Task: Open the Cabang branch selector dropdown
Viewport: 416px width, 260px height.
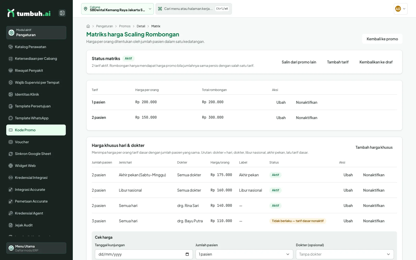Action: [118, 9]
